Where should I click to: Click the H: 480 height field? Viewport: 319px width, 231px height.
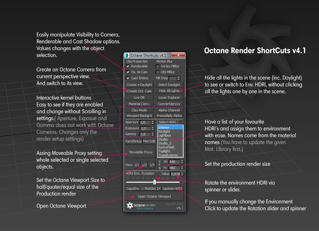[x=175, y=168]
